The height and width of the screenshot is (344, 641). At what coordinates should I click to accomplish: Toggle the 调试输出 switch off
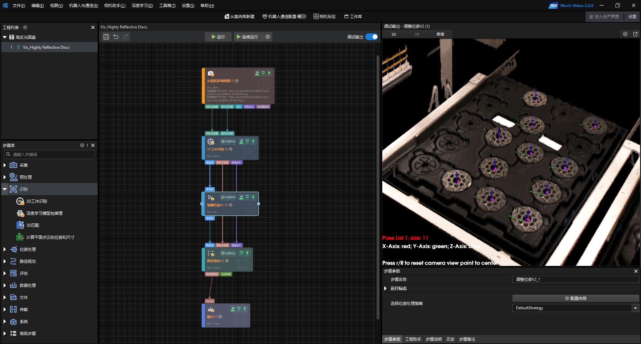[x=372, y=37]
